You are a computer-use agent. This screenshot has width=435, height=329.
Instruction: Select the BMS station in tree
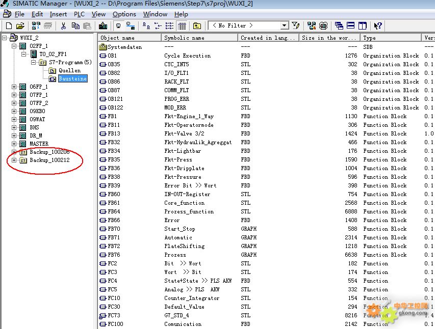34,127
